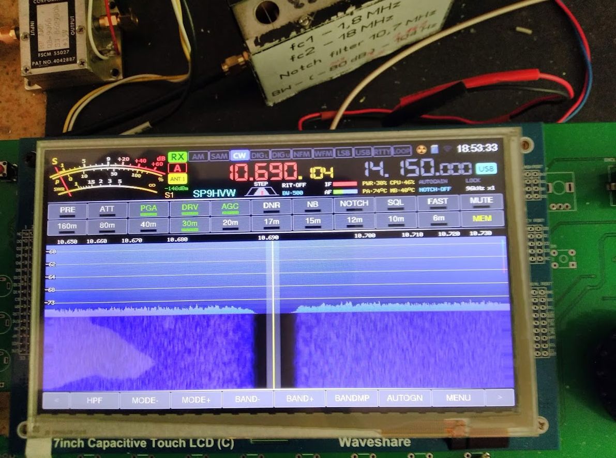
Task: Tap the WiFi status icon
Action: click(x=446, y=150)
